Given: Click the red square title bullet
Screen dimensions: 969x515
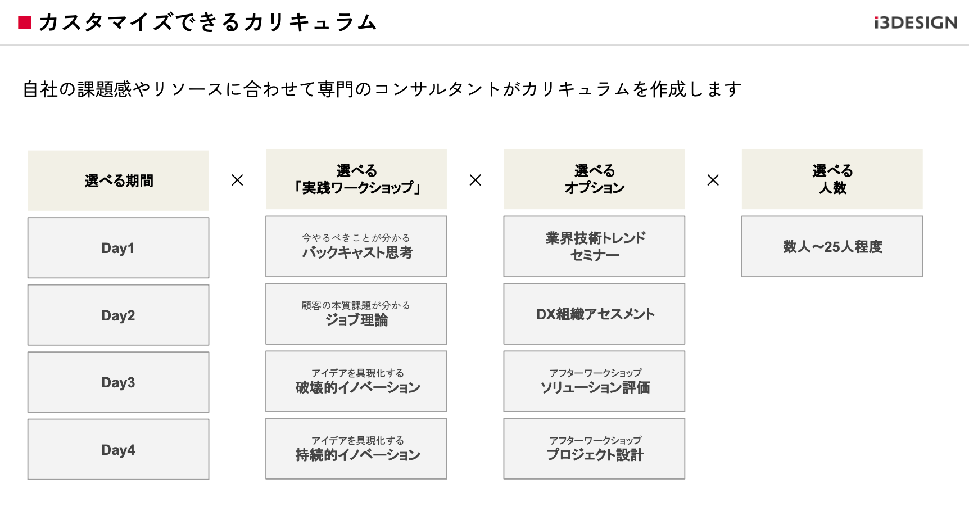Looking at the screenshot, I should 24,22.
